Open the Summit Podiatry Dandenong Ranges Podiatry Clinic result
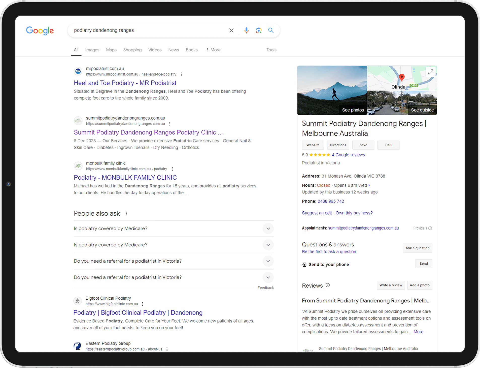480x368 pixels. (x=148, y=132)
